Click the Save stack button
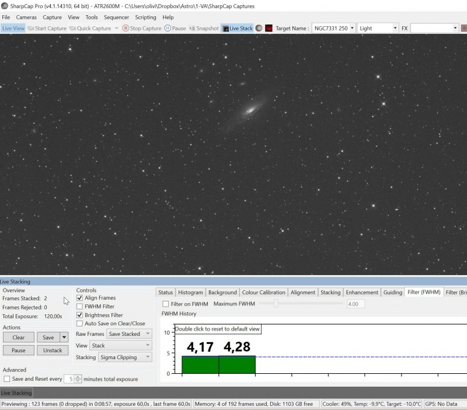Screen dimensions: 467x410 click(48, 338)
